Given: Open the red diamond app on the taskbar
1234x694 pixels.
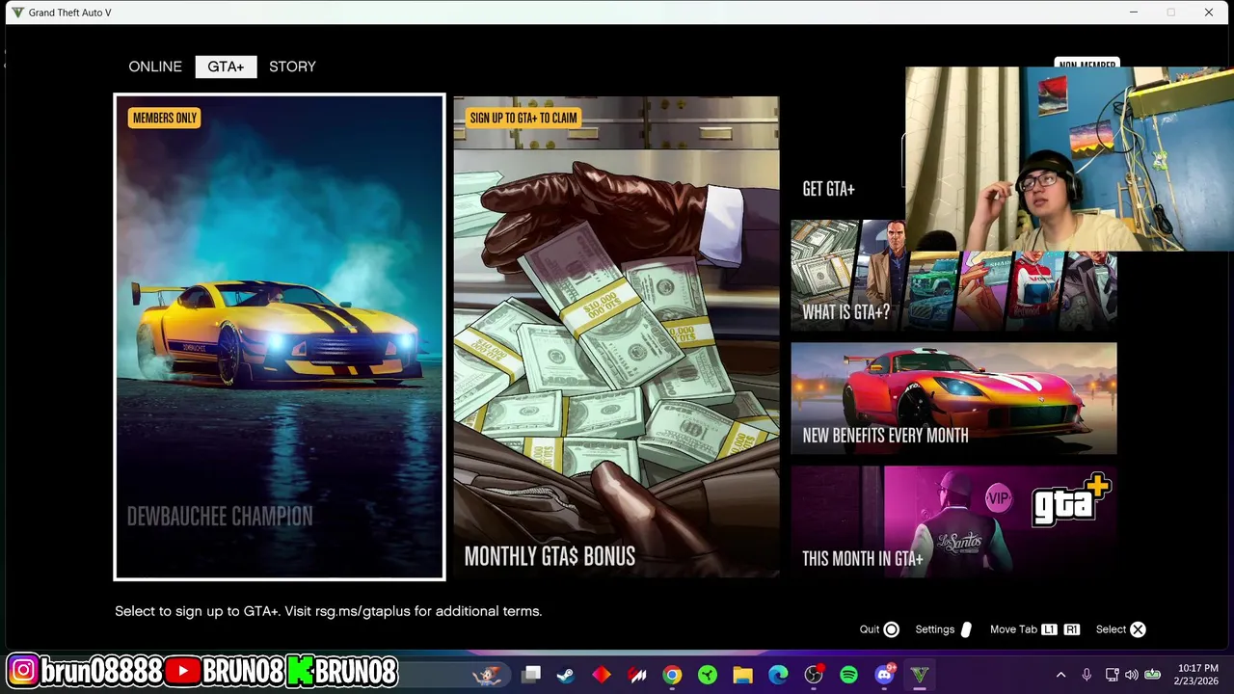Looking at the screenshot, I should 602,675.
